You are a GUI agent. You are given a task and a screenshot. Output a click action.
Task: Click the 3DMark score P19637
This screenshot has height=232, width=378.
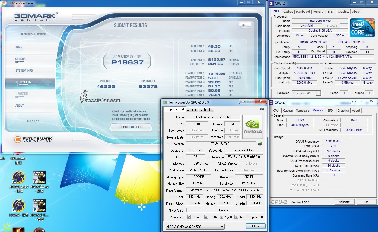[x=128, y=62]
